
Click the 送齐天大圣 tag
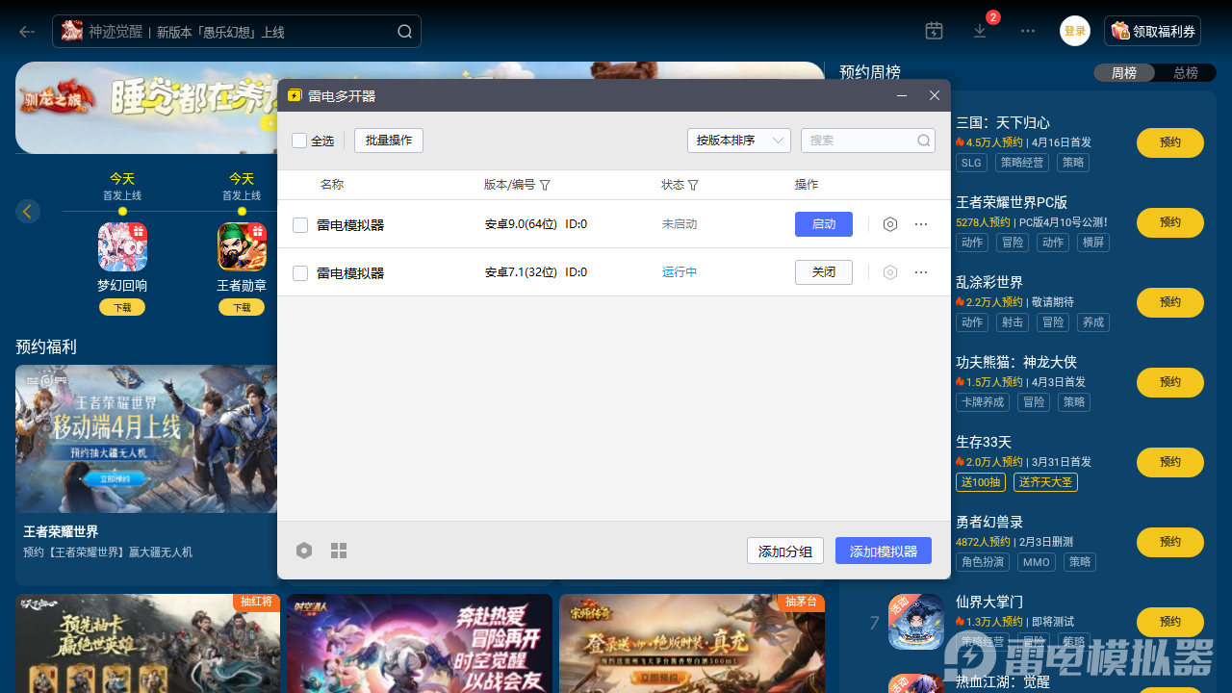tap(1046, 482)
